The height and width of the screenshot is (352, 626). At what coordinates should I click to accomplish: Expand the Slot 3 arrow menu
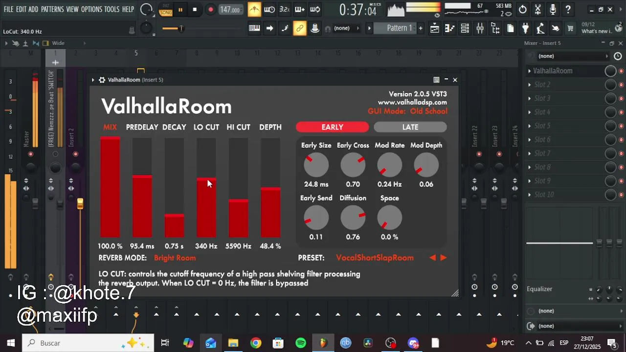pyautogui.click(x=529, y=98)
